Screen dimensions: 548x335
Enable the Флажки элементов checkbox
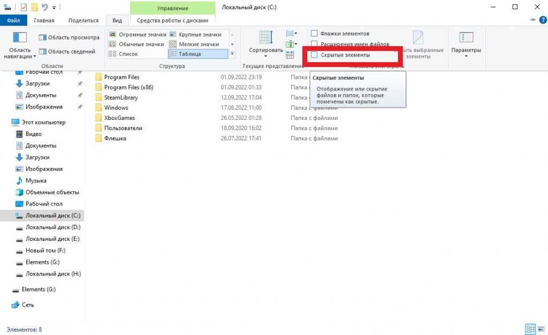pyautogui.click(x=315, y=34)
